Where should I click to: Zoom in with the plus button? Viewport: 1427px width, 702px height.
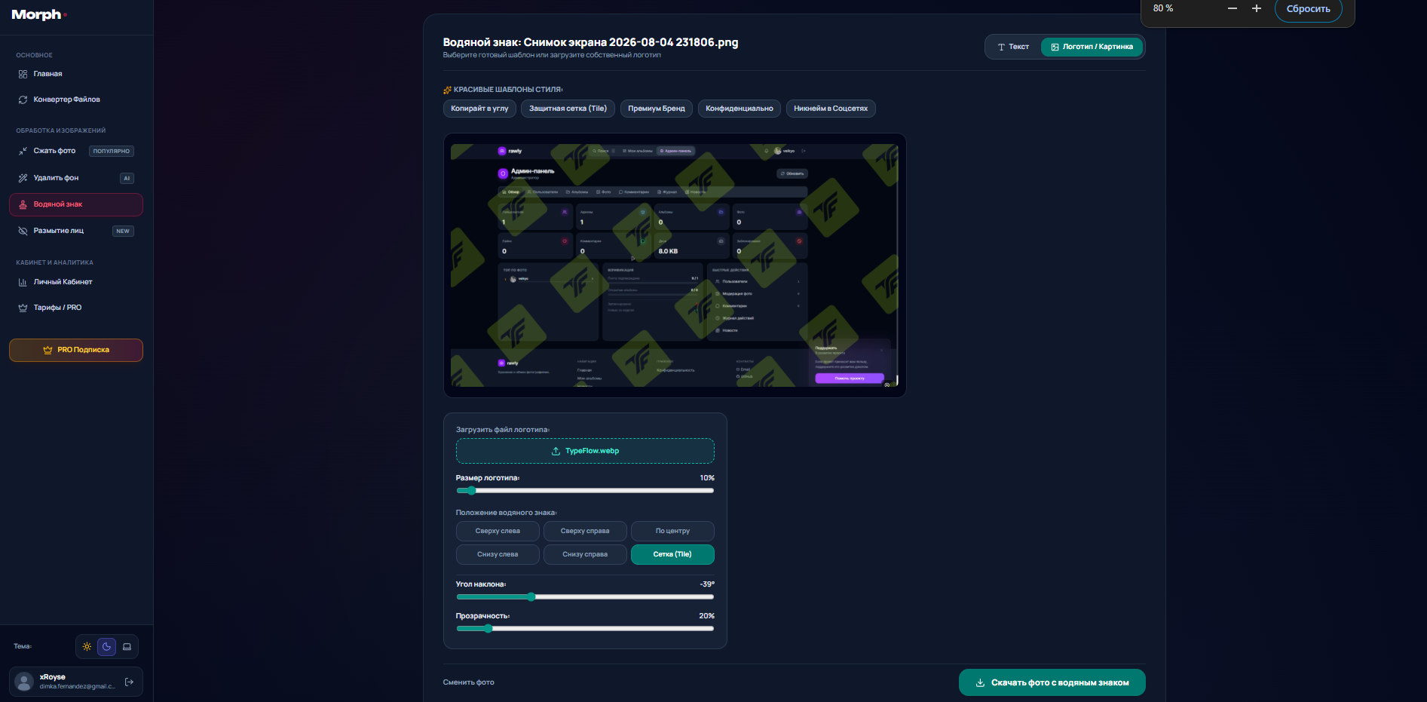[1257, 8]
